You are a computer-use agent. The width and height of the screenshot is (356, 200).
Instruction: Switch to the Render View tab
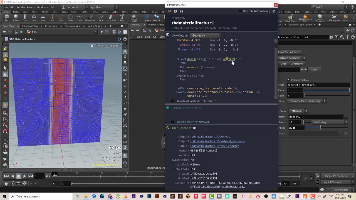pos(51,26)
